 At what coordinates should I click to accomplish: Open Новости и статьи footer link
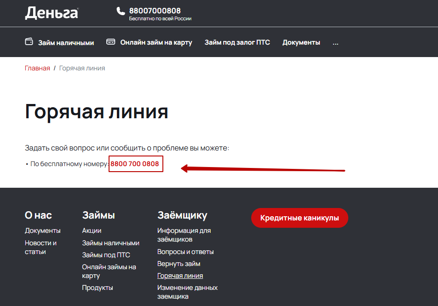41,247
